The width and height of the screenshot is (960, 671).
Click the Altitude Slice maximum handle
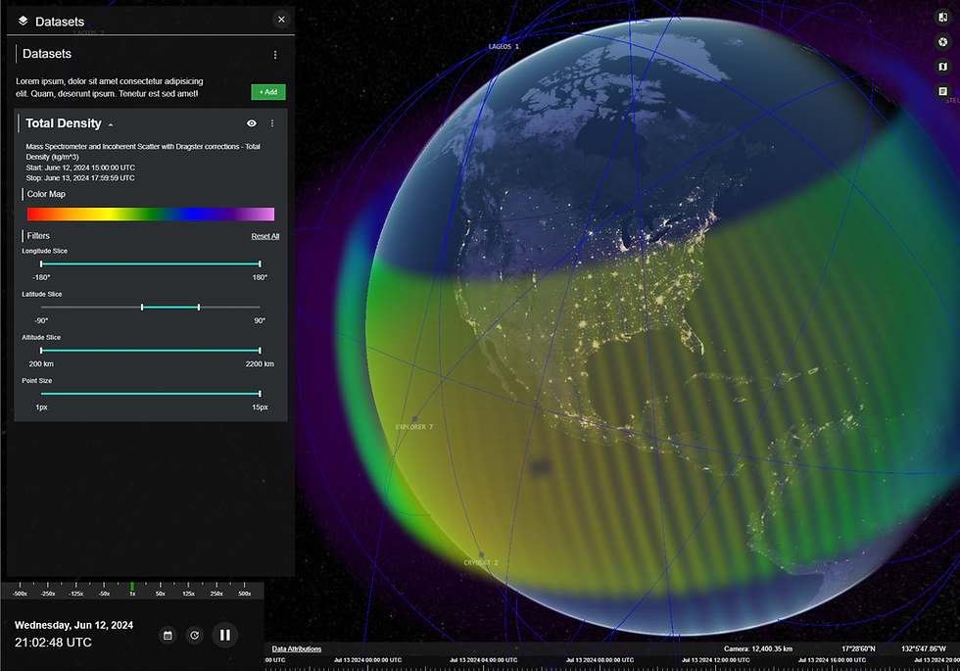(260, 351)
